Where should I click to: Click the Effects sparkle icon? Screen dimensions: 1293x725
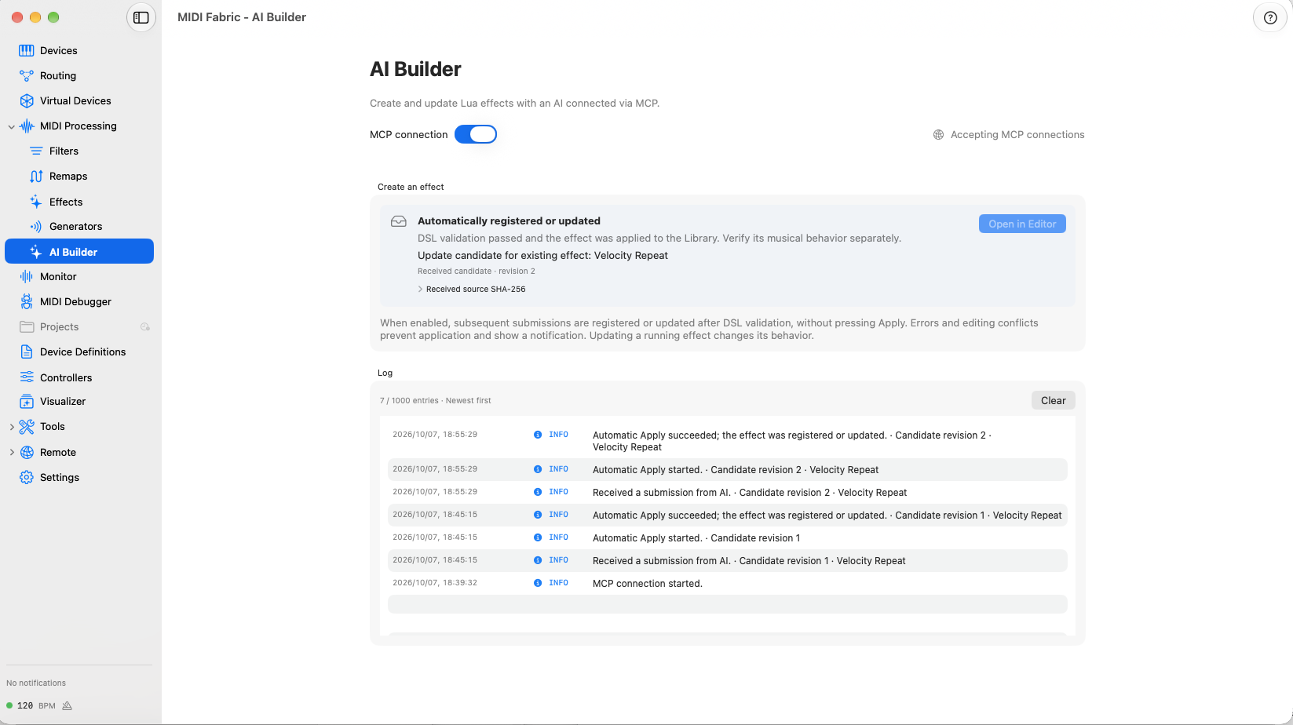[36, 202]
